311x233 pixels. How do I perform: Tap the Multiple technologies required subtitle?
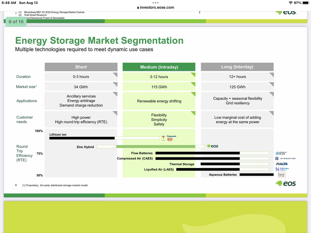coord(84,49)
